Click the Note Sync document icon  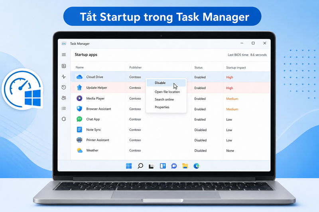pyautogui.click(x=79, y=129)
